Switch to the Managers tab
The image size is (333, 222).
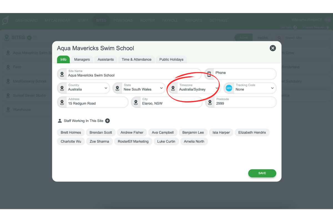82,59
